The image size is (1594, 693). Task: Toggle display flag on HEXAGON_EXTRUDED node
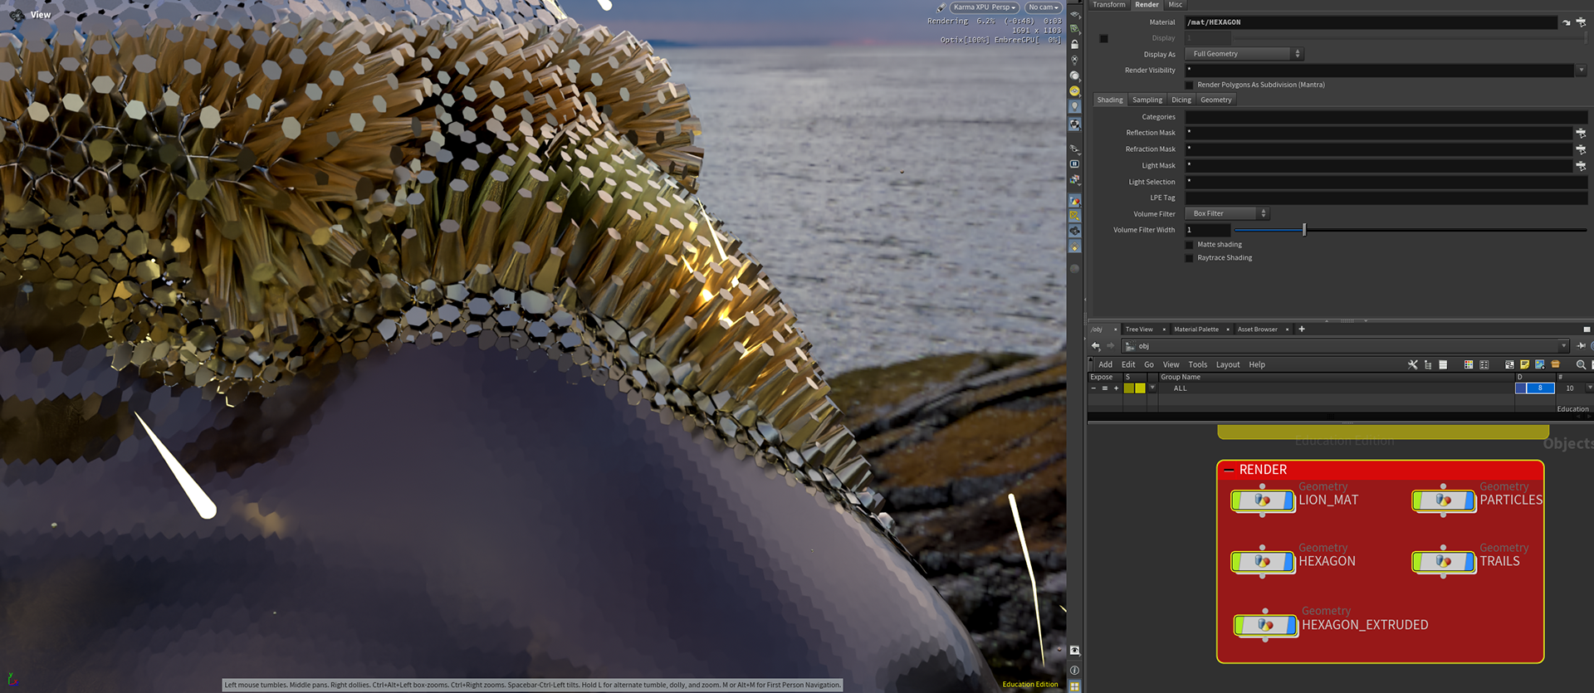tap(1291, 625)
